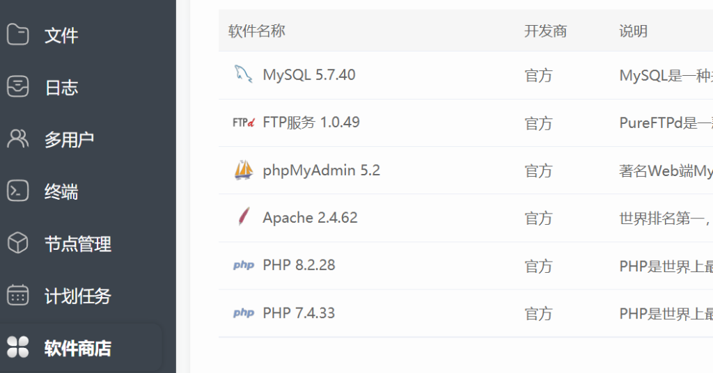Click the 终端 terminal icon

tap(17, 191)
